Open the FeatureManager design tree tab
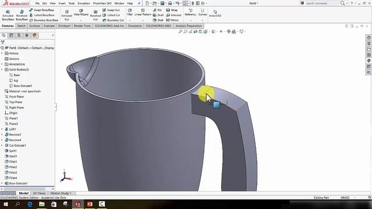 pos(3,35)
